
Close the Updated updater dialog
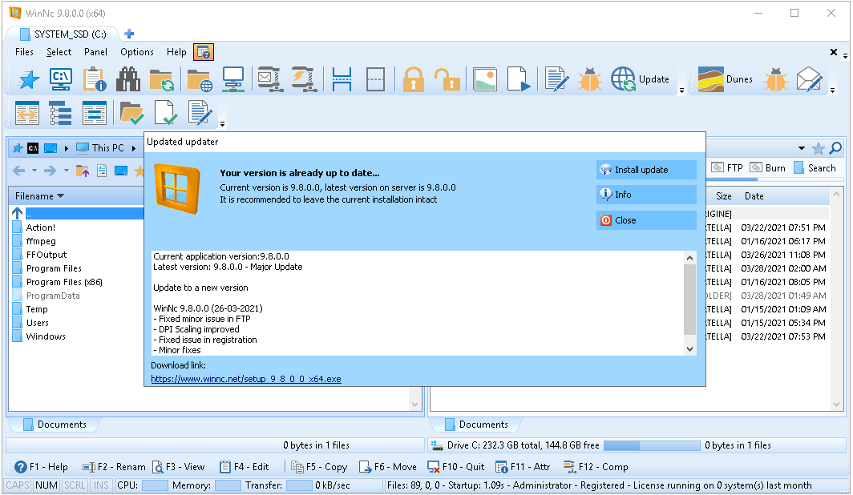(646, 220)
